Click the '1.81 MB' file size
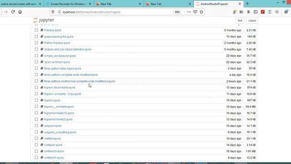Image resolution: width=291 pixels, height=164 pixels. 251,151
